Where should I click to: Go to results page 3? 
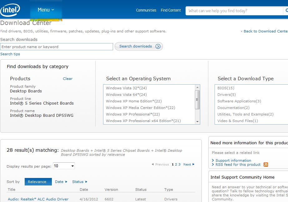179,164
